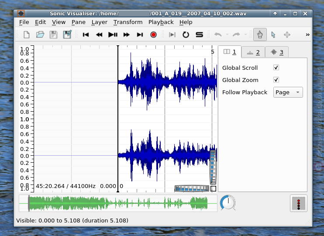324x236 pixels.
Task: Redo the last undone action
Action: point(236,34)
